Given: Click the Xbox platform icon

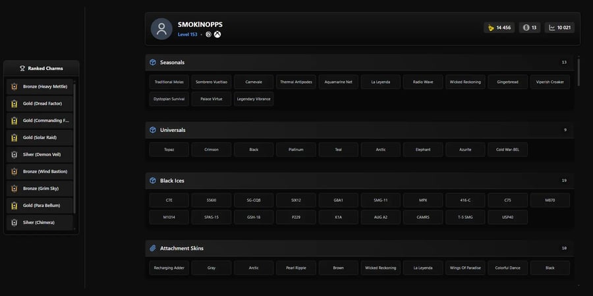Looking at the screenshot, I should [217, 34].
